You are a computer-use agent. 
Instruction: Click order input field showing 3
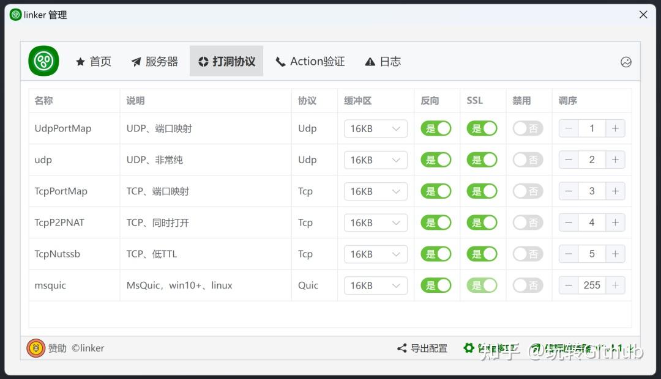click(x=592, y=191)
